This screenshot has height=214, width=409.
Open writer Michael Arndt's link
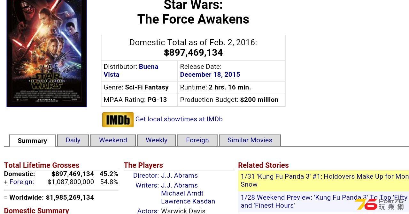click(182, 193)
